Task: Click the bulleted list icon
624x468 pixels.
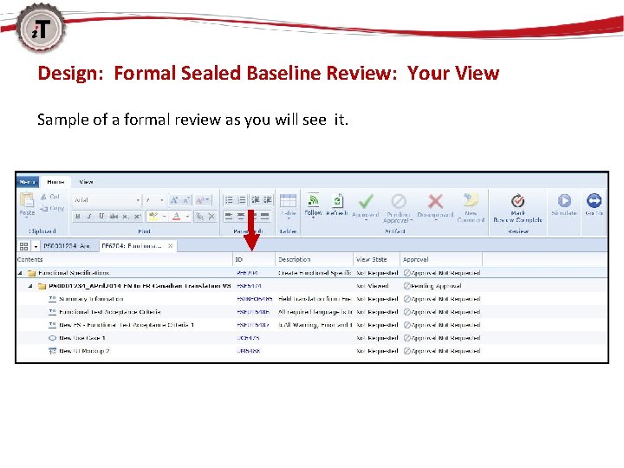Action: pyautogui.click(x=229, y=200)
